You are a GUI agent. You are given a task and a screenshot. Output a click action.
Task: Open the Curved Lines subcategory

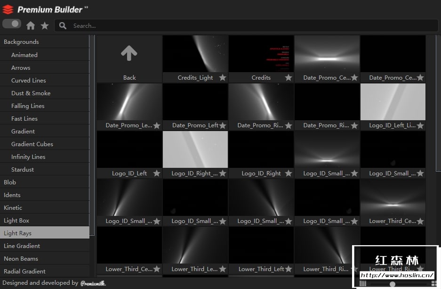click(x=45, y=80)
